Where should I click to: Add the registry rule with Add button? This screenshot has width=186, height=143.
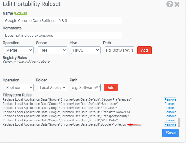(144, 50)
